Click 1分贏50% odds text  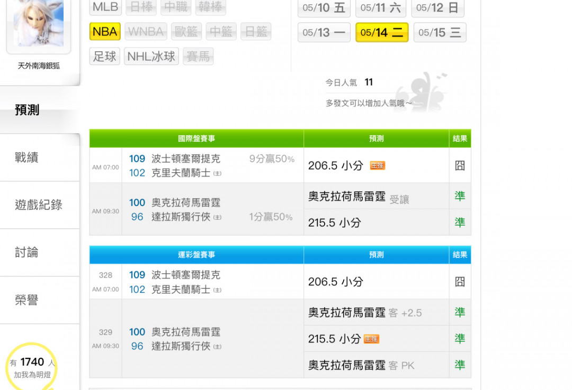pos(271,217)
